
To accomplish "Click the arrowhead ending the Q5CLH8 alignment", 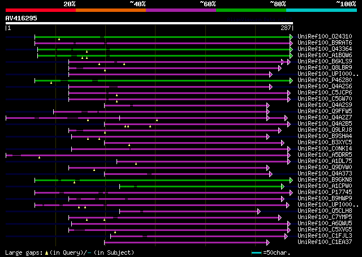I will point(259,212).
